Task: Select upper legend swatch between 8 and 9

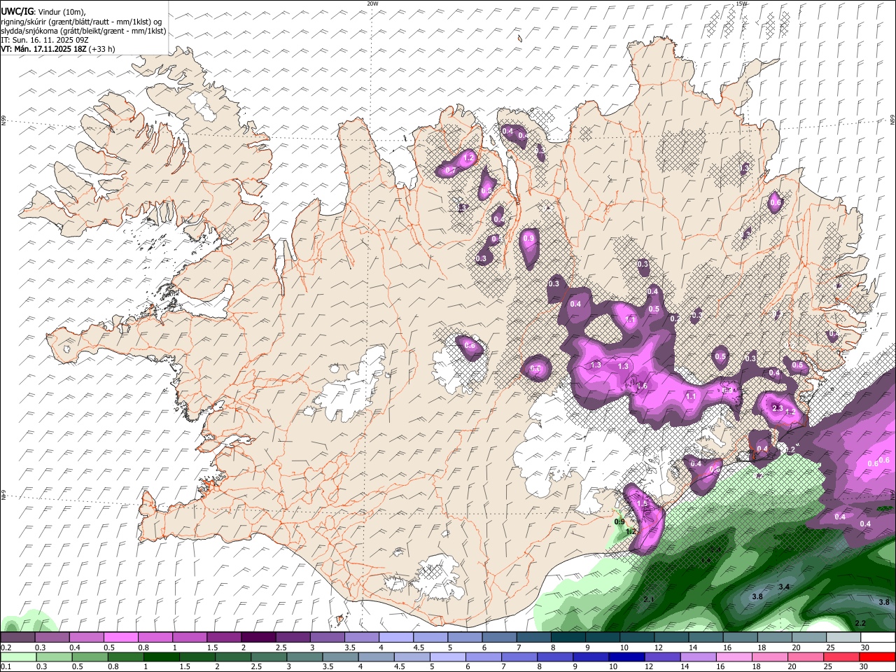Action: click(x=568, y=638)
